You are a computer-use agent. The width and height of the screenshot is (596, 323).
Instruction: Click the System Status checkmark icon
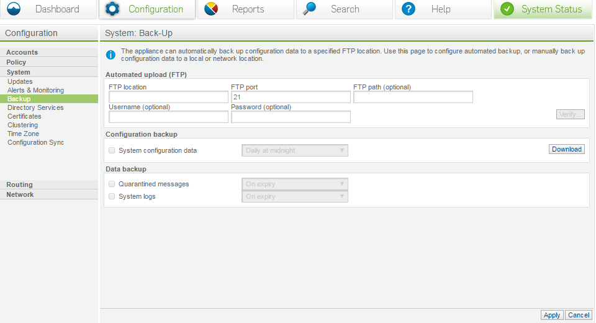pyautogui.click(x=507, y=9)
